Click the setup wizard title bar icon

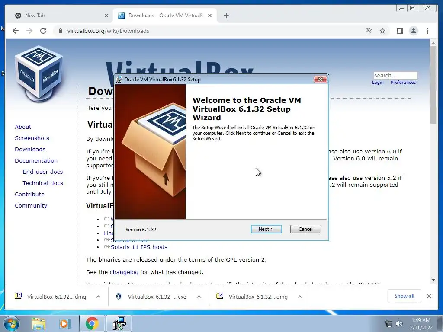(x=119, y=80)
